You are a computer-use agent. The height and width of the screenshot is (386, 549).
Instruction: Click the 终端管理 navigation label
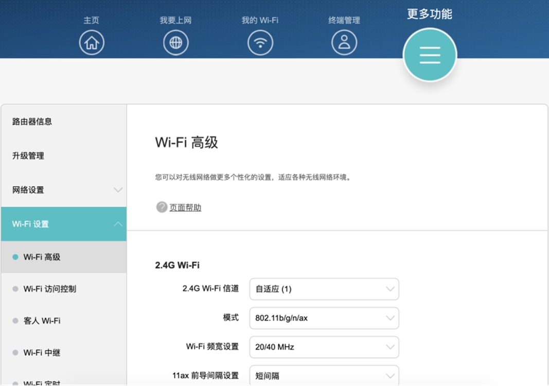coord(344,20)
